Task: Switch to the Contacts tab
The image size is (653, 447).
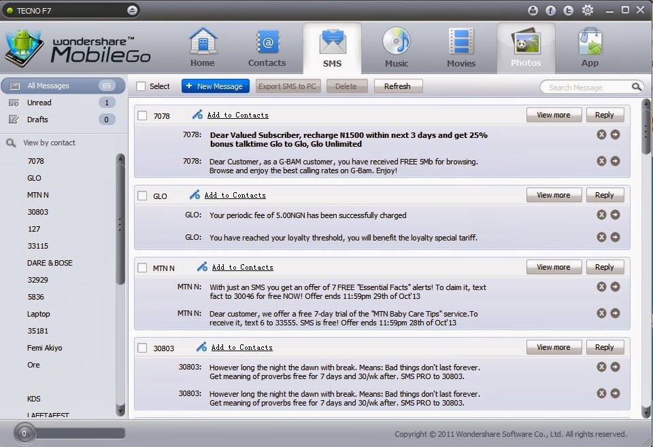Action: click(x=267, y=48)
